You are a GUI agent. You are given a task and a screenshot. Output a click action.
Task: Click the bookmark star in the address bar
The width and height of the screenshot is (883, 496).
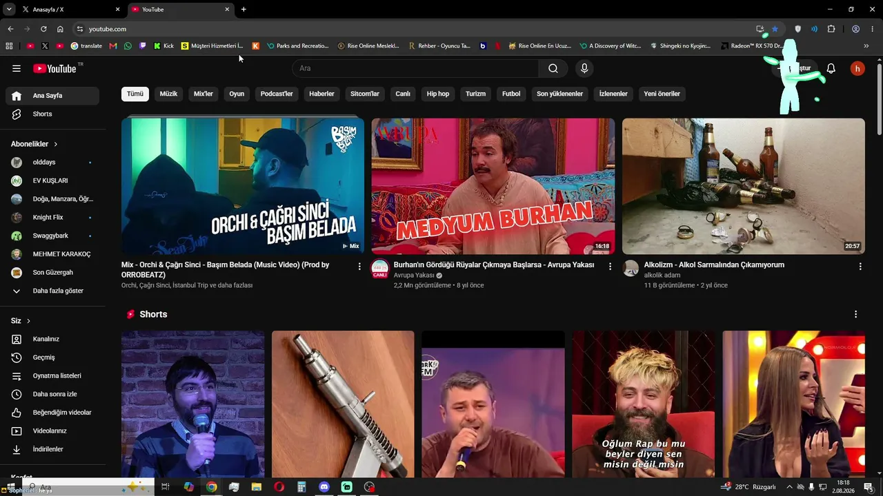(775, 29)
